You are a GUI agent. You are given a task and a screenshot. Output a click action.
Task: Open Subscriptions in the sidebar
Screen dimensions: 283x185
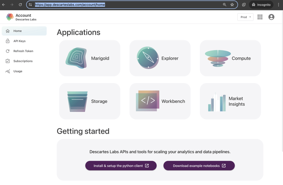tap(24, 61)
